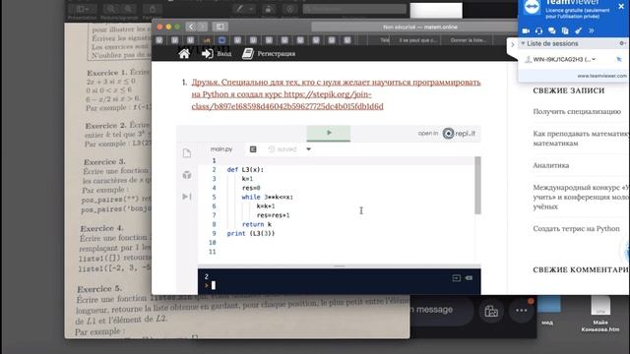
Task: Open Получить специализацию recent post
Action: tap(577, 111)
